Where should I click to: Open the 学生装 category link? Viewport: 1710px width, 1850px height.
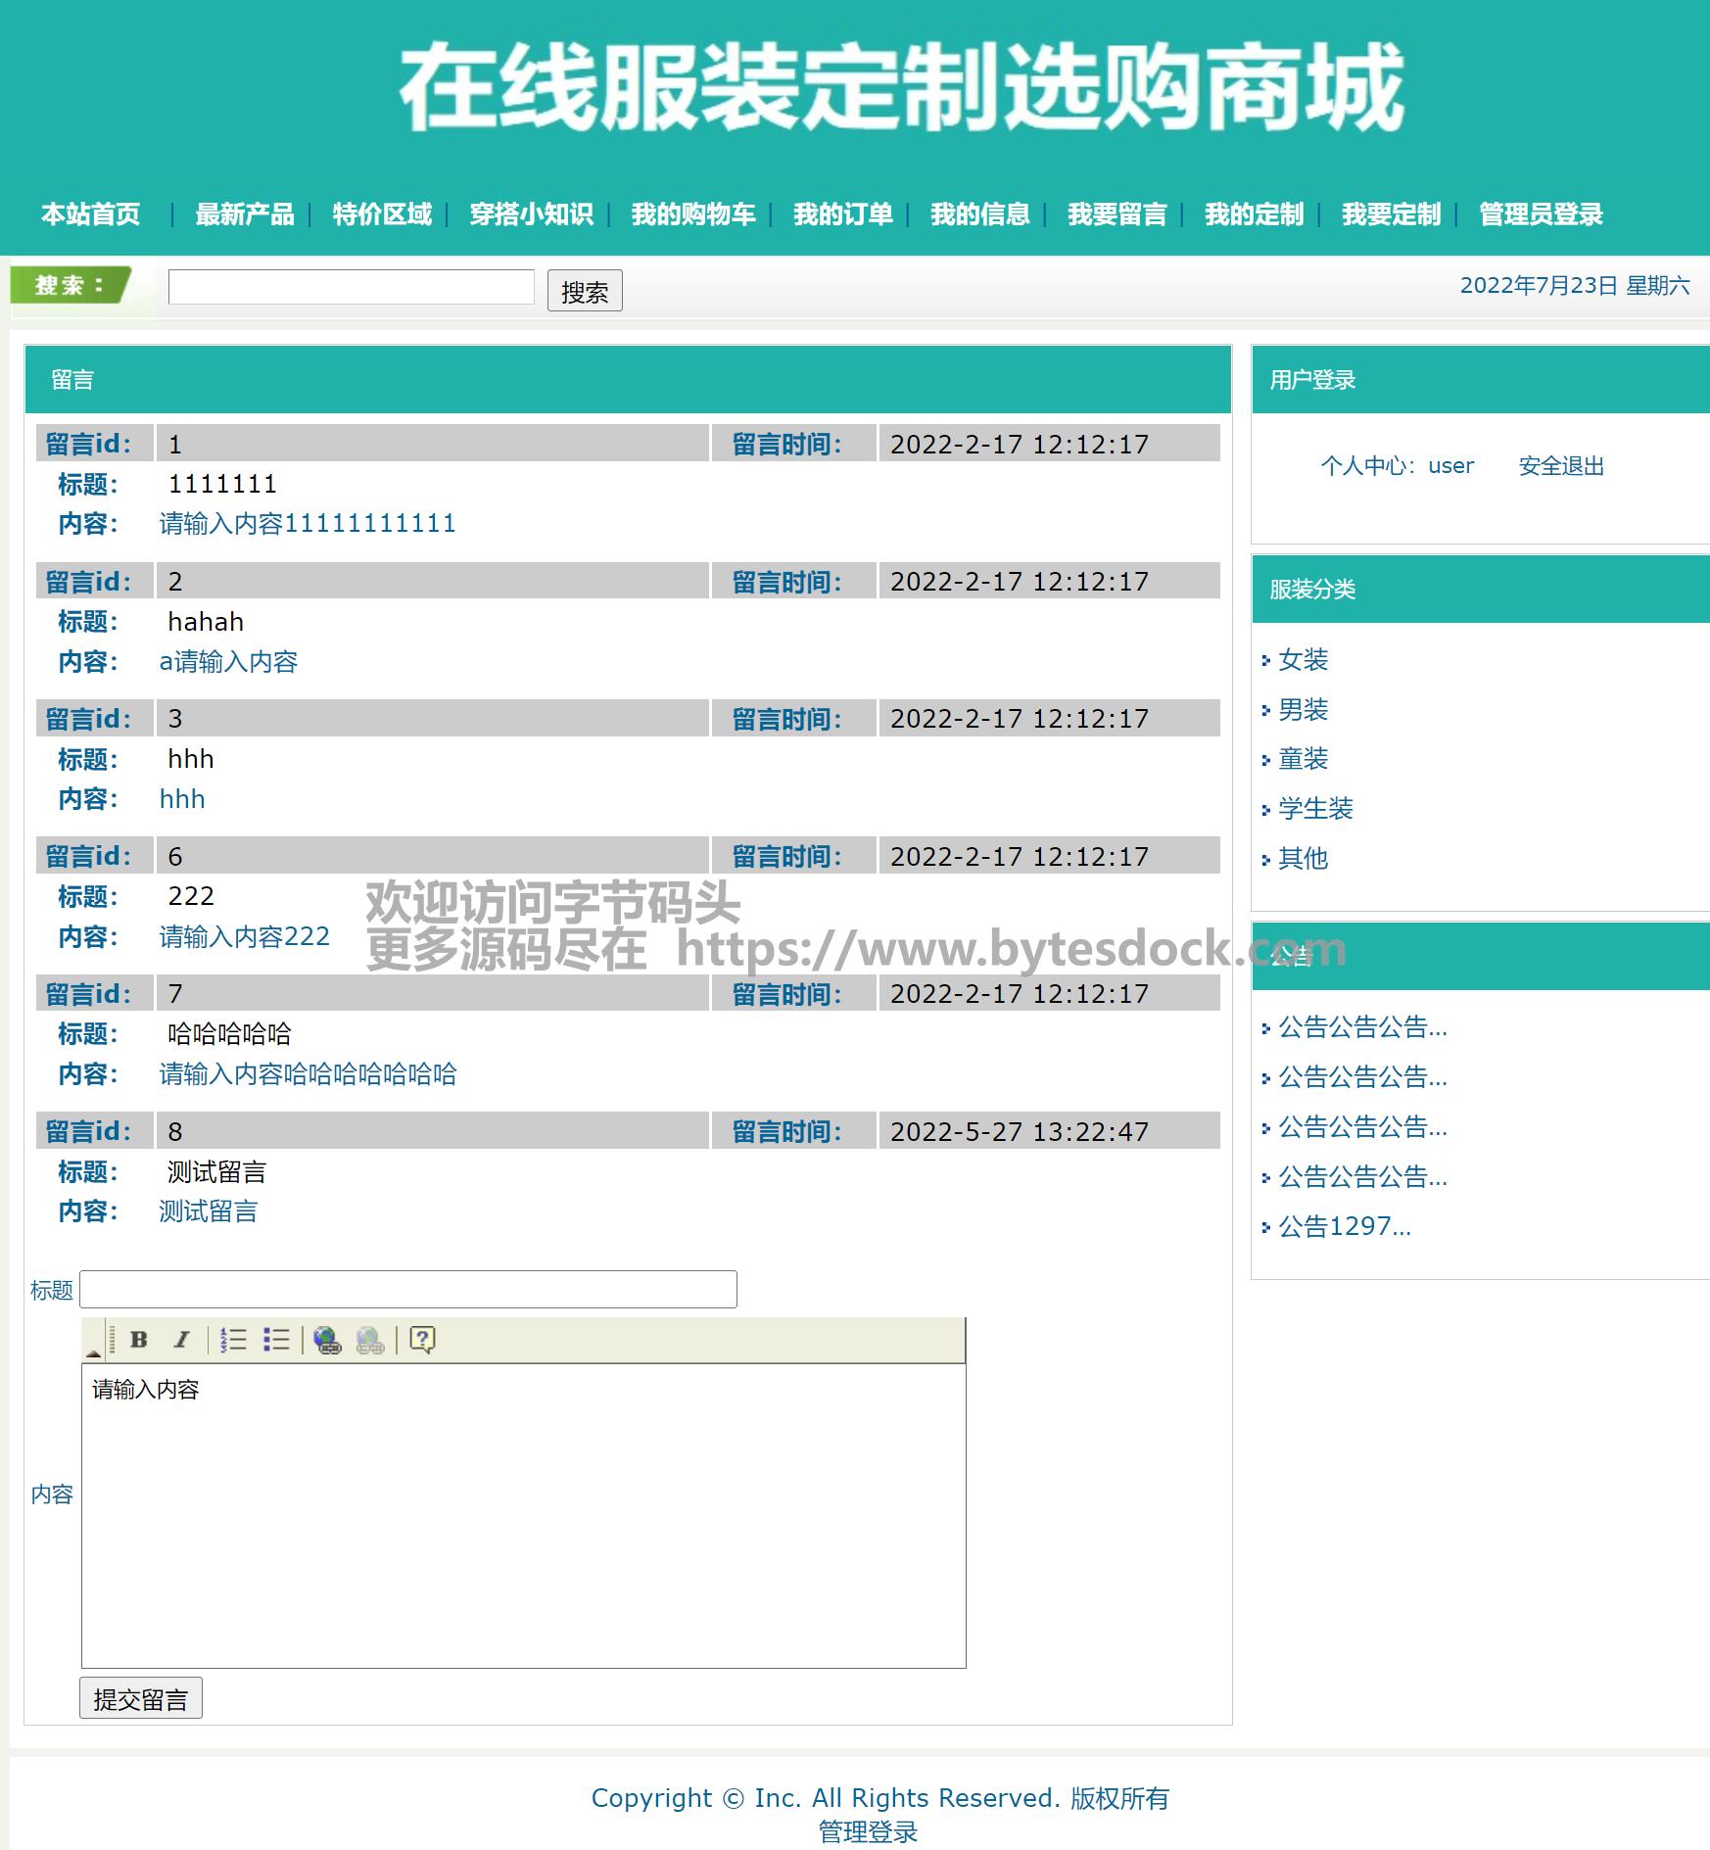[1315, 809]
